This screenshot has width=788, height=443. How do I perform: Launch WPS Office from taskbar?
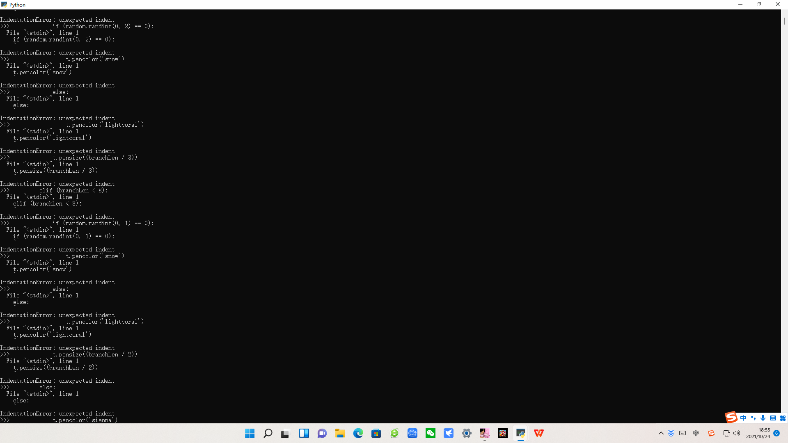pyautogui.click(x=538, y=433)
